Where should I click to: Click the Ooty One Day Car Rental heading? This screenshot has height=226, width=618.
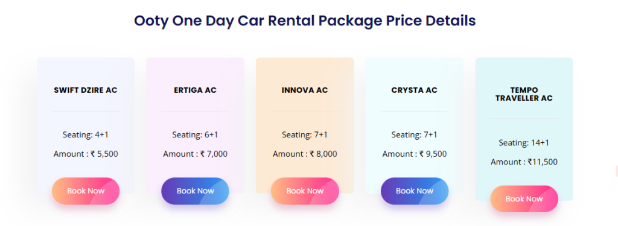tap(305, 20)
